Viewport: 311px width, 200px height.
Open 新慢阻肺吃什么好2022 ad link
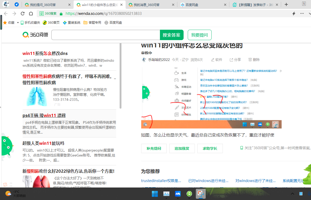(x=68, y=171)
